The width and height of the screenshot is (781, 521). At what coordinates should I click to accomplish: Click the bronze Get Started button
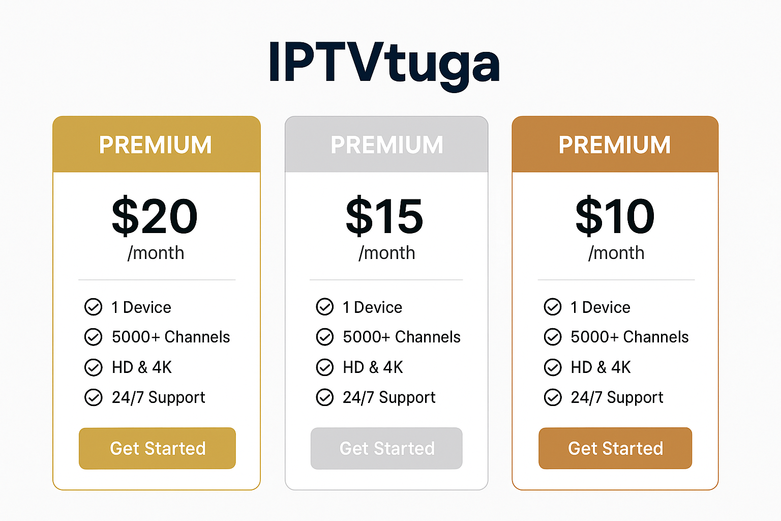click(x=615, y=448)
